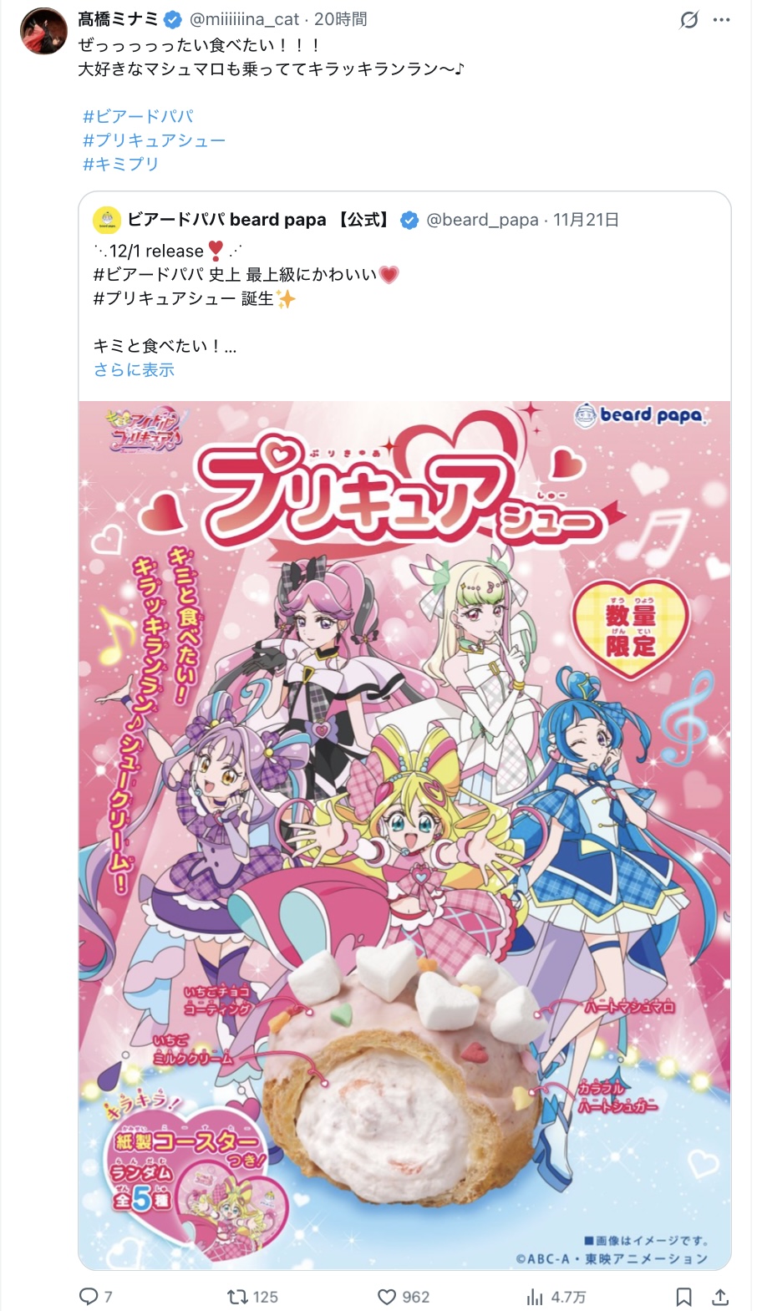Open the Grok icon beside the tweet
Screen dimensions: 757x1311
pyautogui.click(x=689, y=20)
